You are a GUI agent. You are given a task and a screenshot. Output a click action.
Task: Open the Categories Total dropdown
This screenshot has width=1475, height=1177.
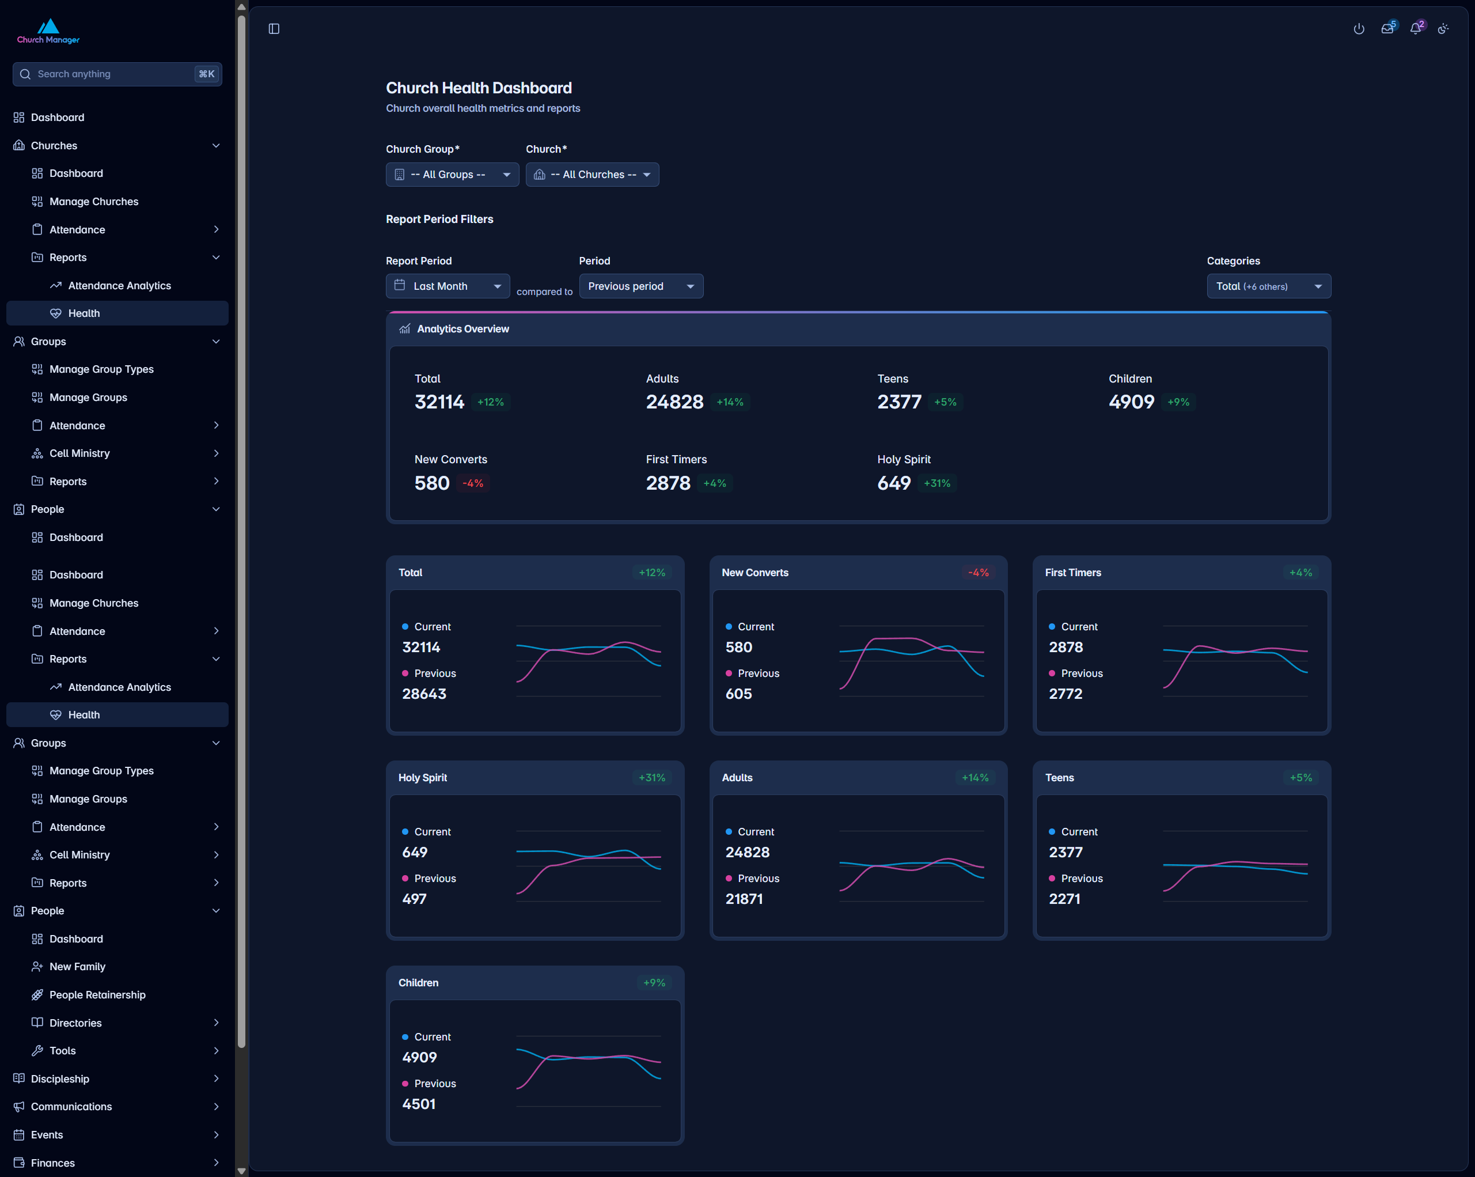pyautogui.click(x=1268, y=286)
